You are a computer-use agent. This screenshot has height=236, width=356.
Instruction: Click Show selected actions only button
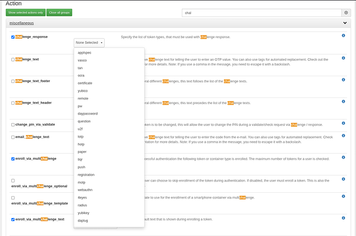(x=25, y=12)
